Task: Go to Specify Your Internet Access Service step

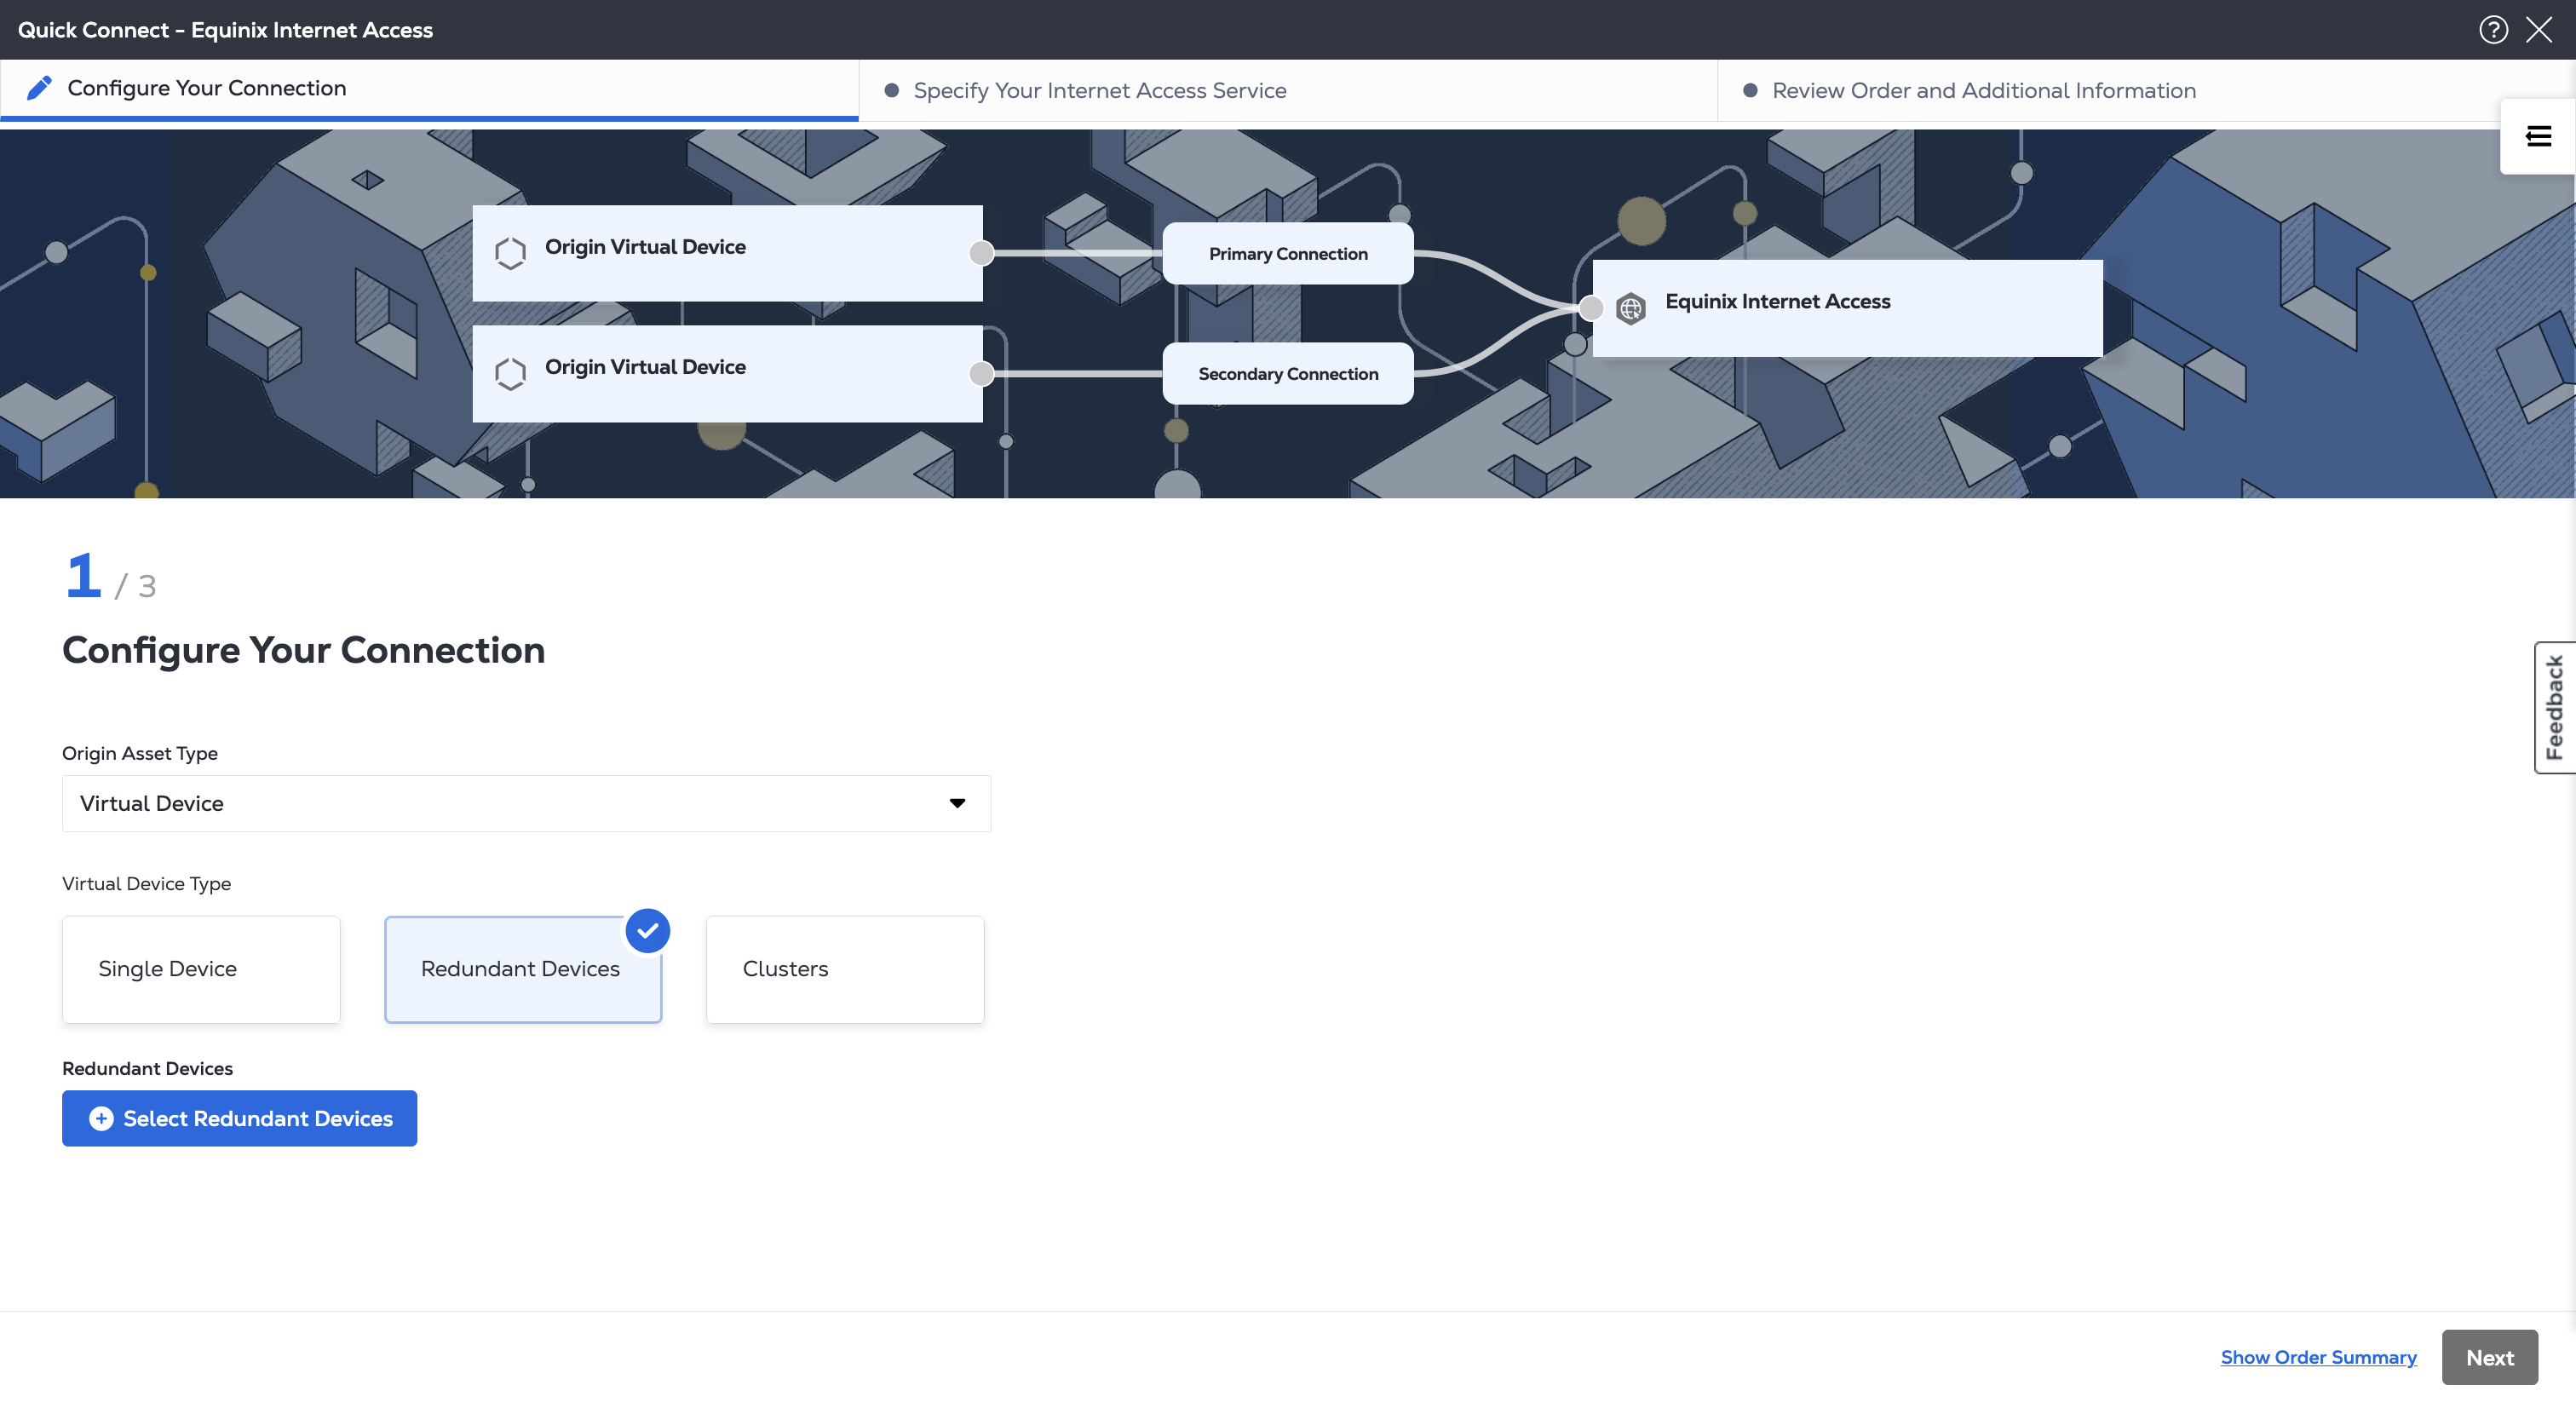Action: pos(1099,91)
